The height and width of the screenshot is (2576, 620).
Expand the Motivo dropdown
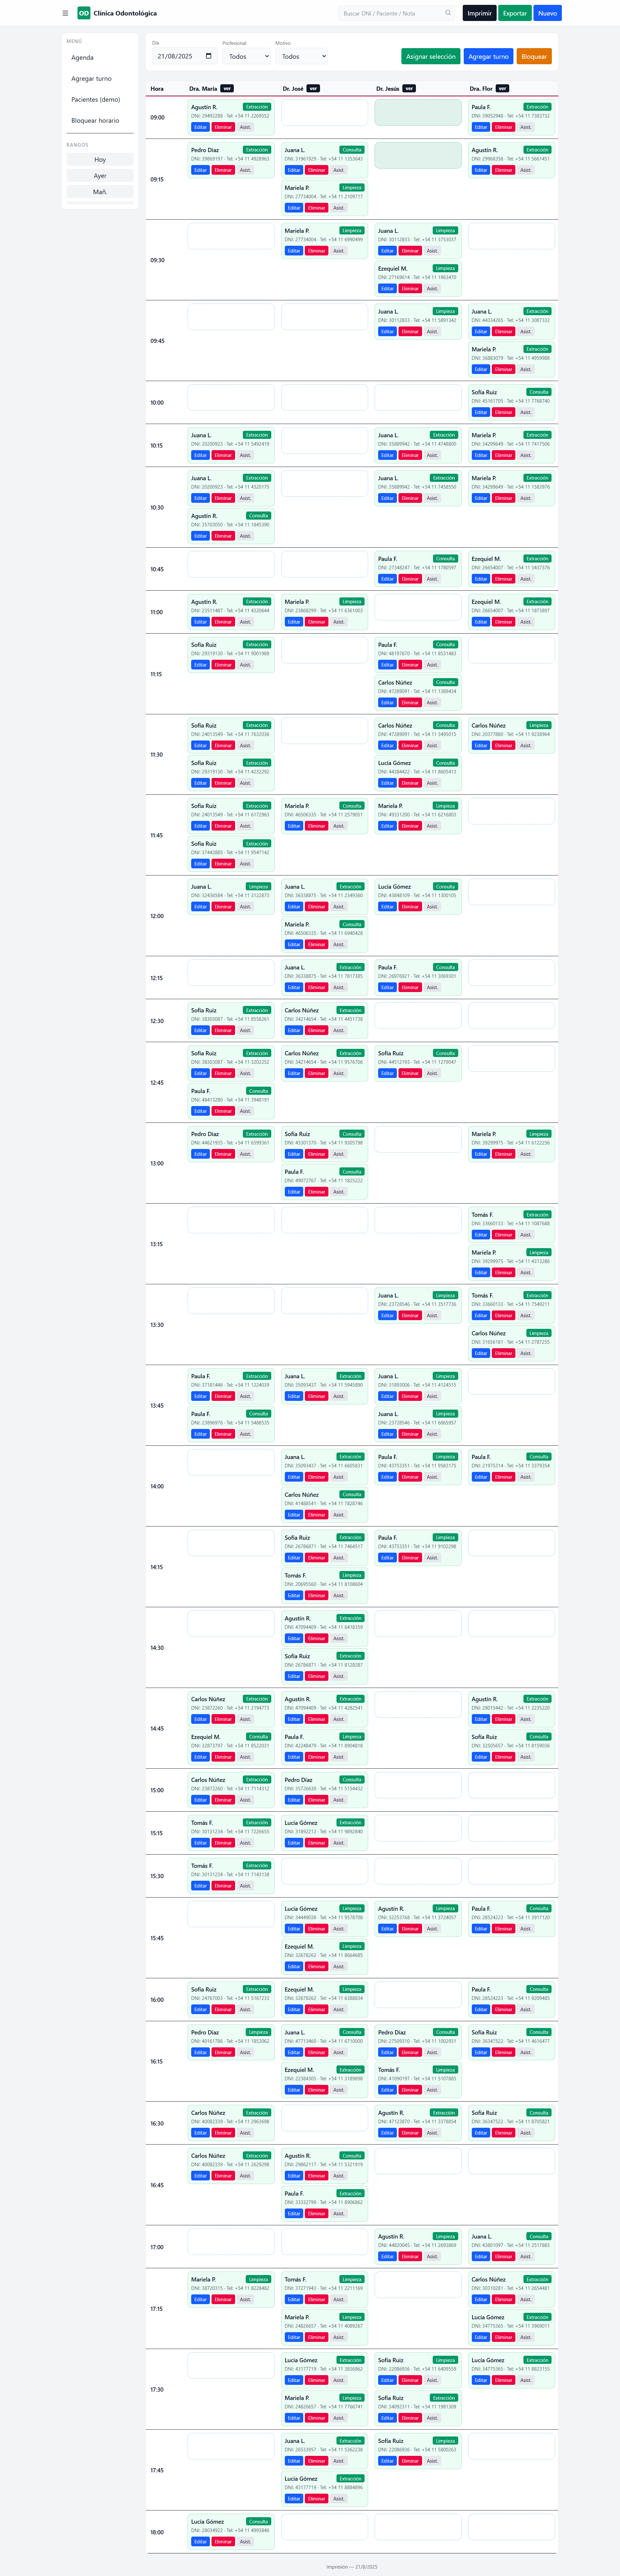click(301, 56)
